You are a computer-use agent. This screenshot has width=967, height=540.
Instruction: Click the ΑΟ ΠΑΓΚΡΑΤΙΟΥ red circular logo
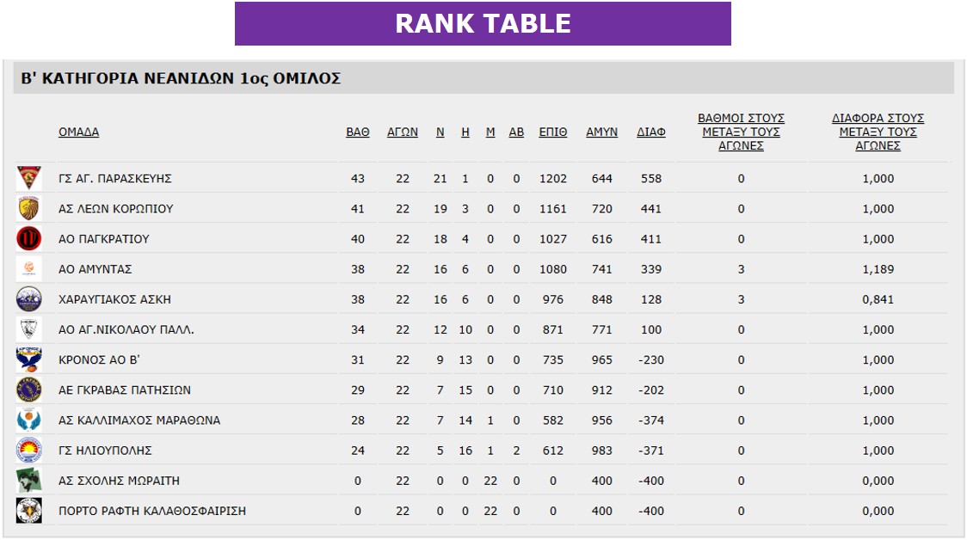click(x=29, y=238)
